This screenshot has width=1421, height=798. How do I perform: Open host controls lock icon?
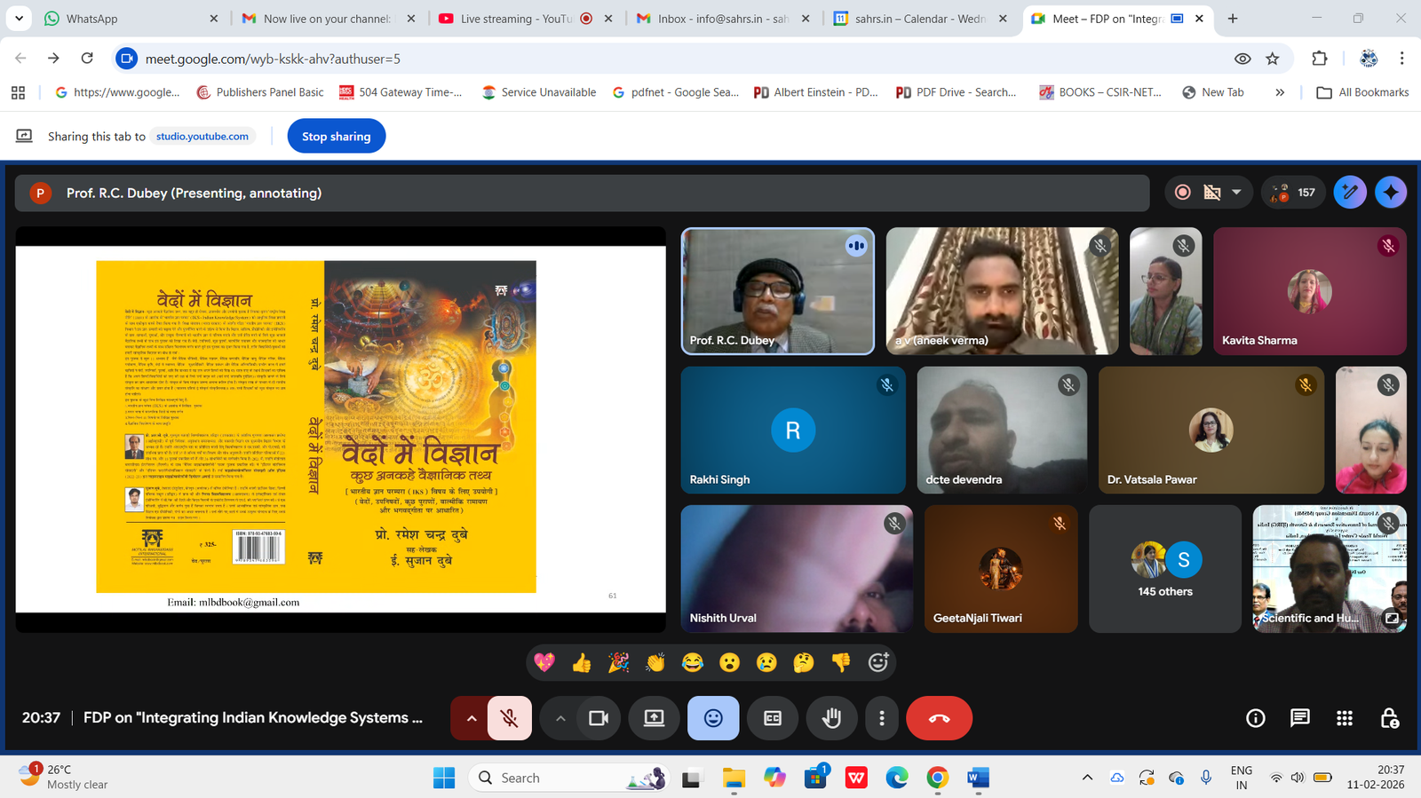(1389, 718)
